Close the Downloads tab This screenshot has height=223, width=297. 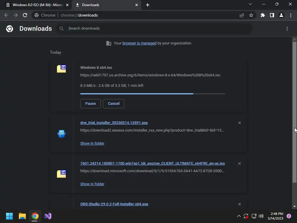137,5
